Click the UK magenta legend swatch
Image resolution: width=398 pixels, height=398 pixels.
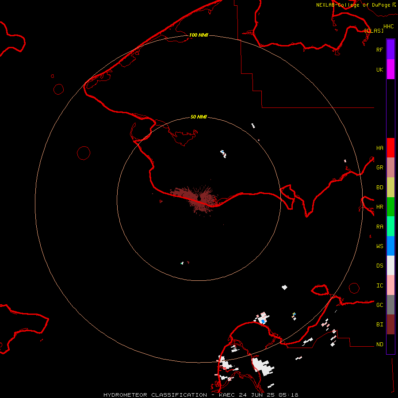(390, 69)
